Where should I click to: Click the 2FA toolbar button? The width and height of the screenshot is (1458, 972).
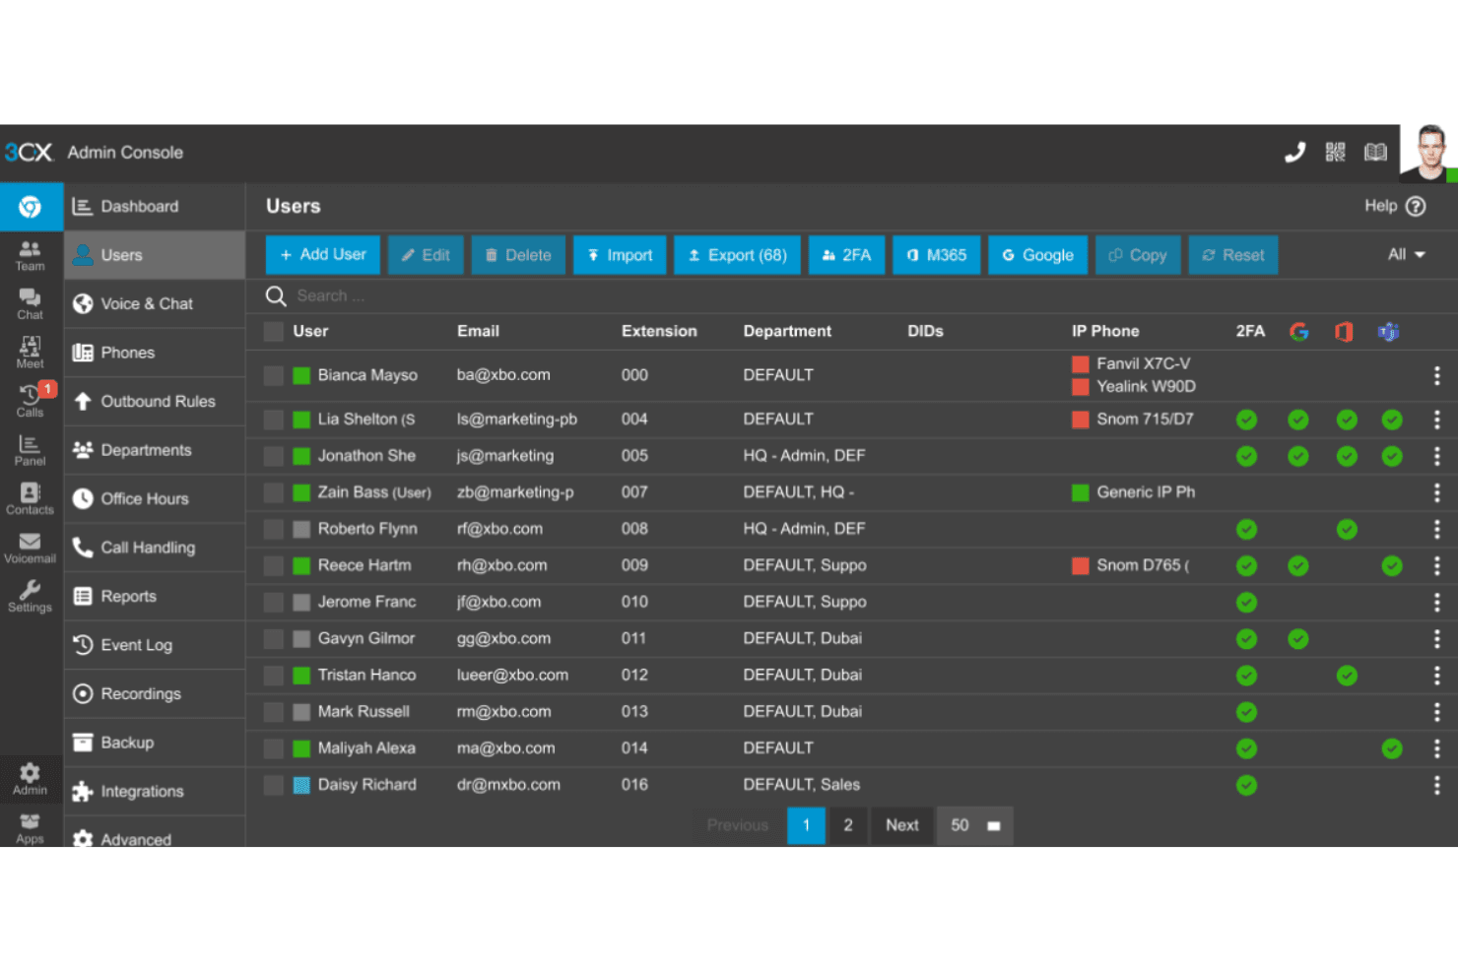pos(846,255)
